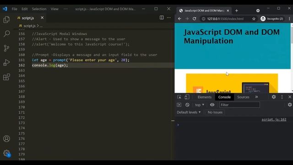This screenshot has width=293, height=165.
Task: Show more DevTools tabs
Action: click(x=256, y=97)
